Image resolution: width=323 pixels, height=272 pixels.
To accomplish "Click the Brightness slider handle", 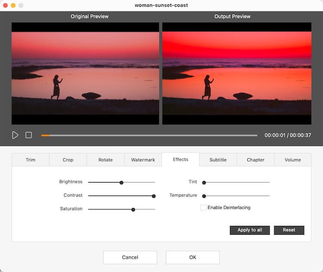I will click(x=121, y=182).
